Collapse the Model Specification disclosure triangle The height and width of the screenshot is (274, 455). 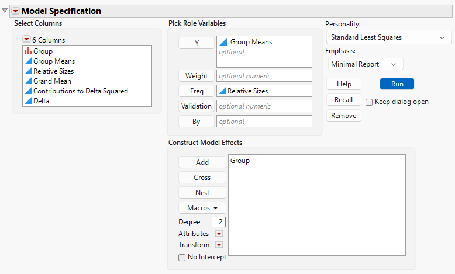point(5,11)
